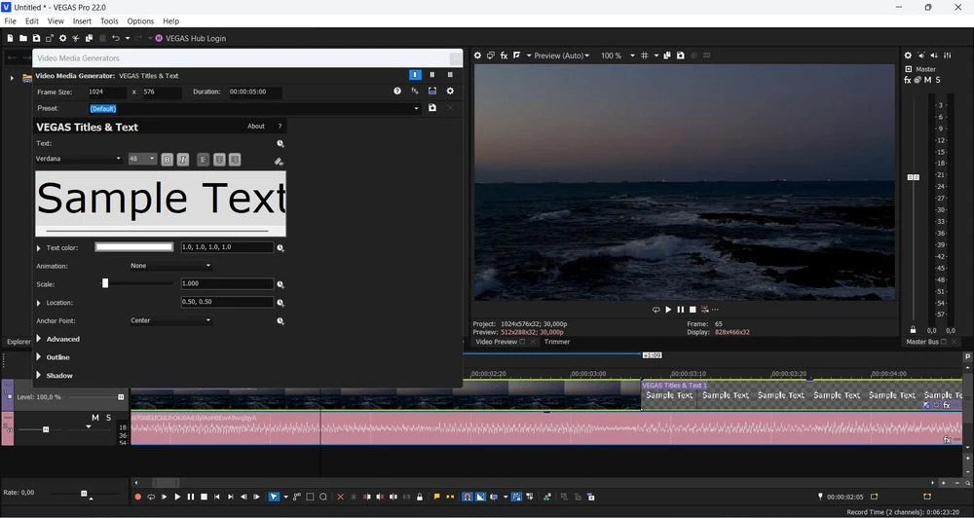Screen dimensions: 974x518
Task: Click the Record button in the transport bar
Action: (138, 497)
